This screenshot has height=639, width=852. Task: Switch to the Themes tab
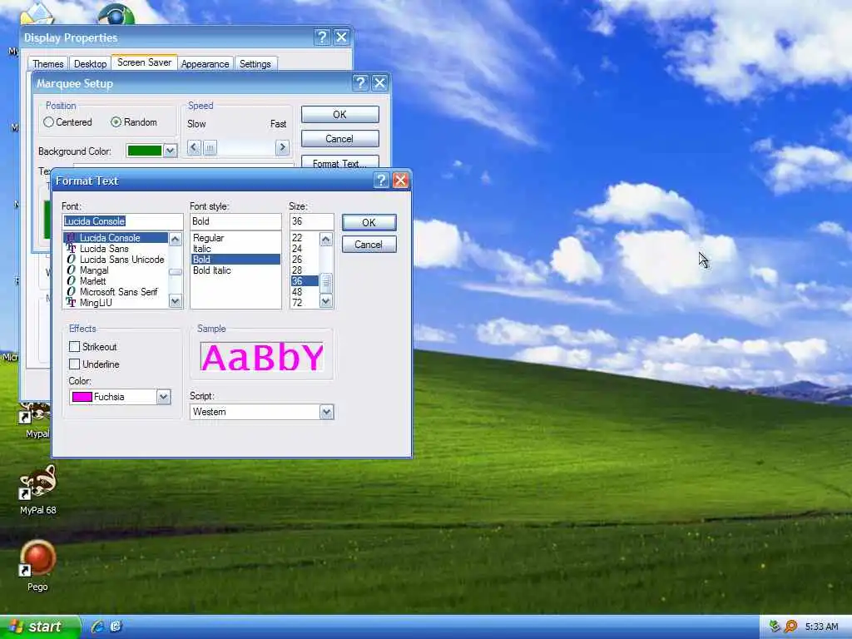point(47,63)
